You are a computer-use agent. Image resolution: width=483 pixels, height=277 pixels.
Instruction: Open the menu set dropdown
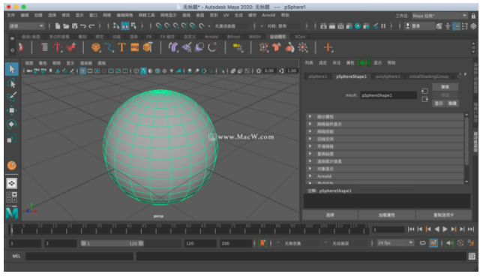pyautogui.click(x=26, y=26)
